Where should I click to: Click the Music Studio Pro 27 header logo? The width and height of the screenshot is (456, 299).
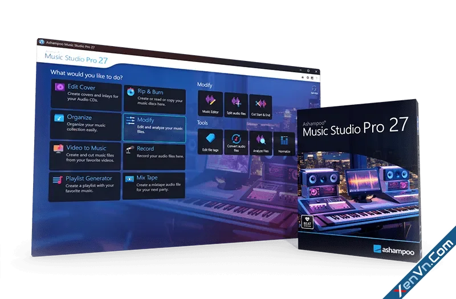click(76, 58)
